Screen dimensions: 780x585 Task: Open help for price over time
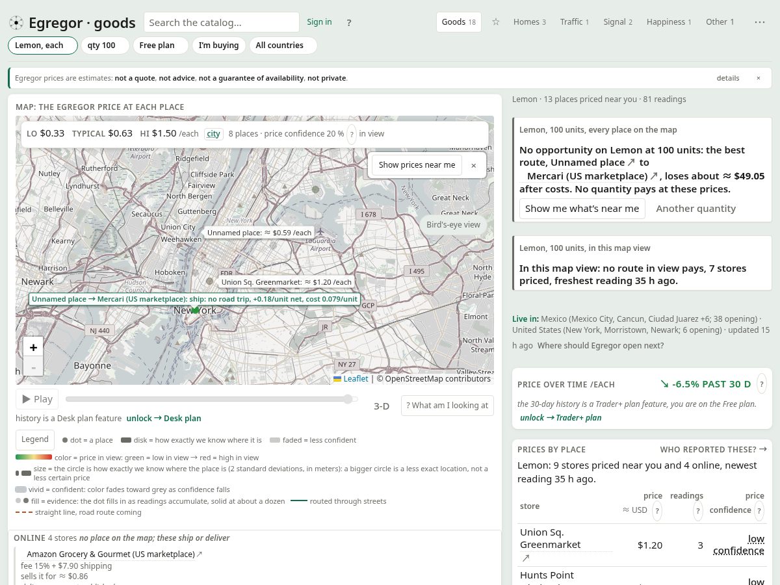tap(762, 383)
